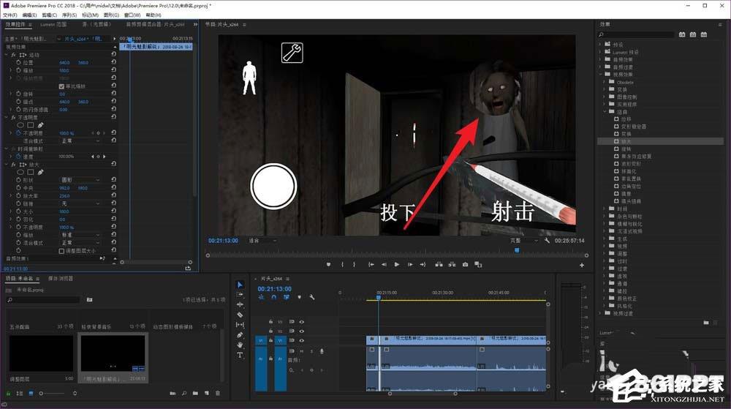
Task: Select the Razor tool
Action: click(x=240, y=315)
